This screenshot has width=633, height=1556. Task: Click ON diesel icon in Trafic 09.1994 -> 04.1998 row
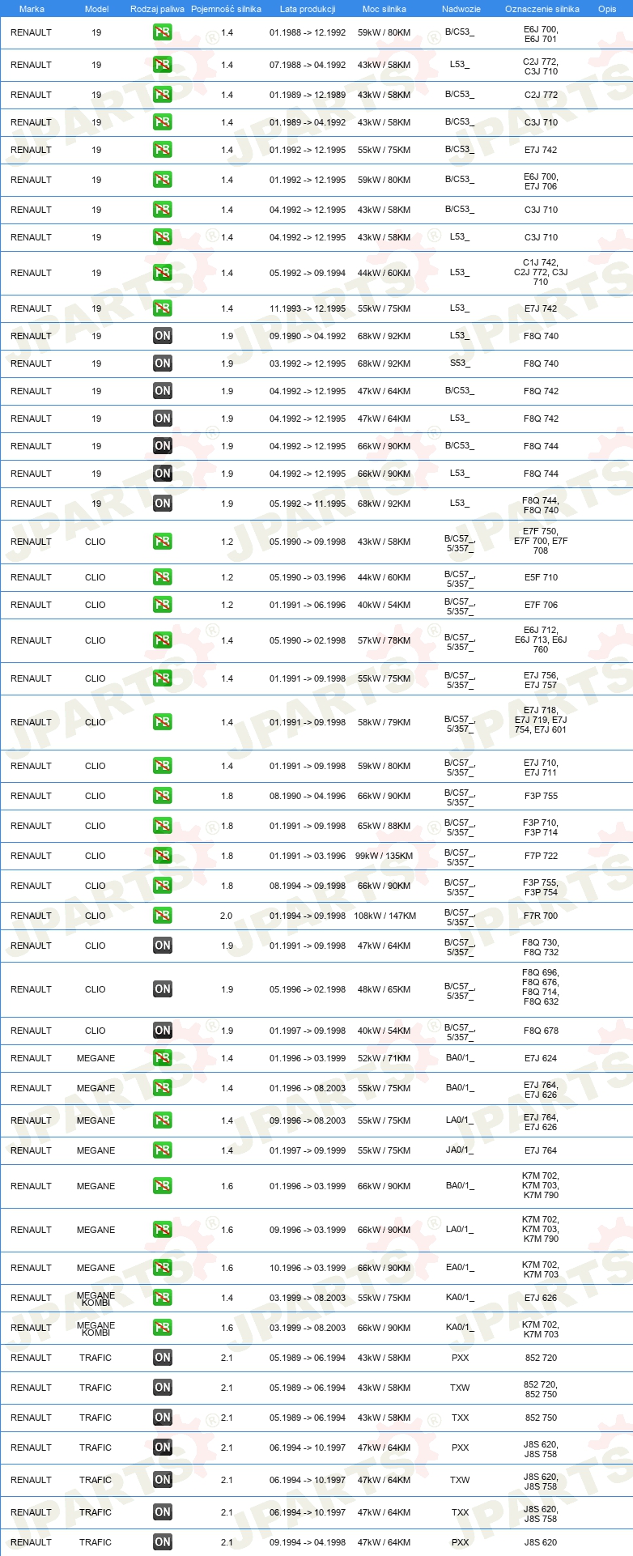pyautogui.click(x=163, y=1542)
